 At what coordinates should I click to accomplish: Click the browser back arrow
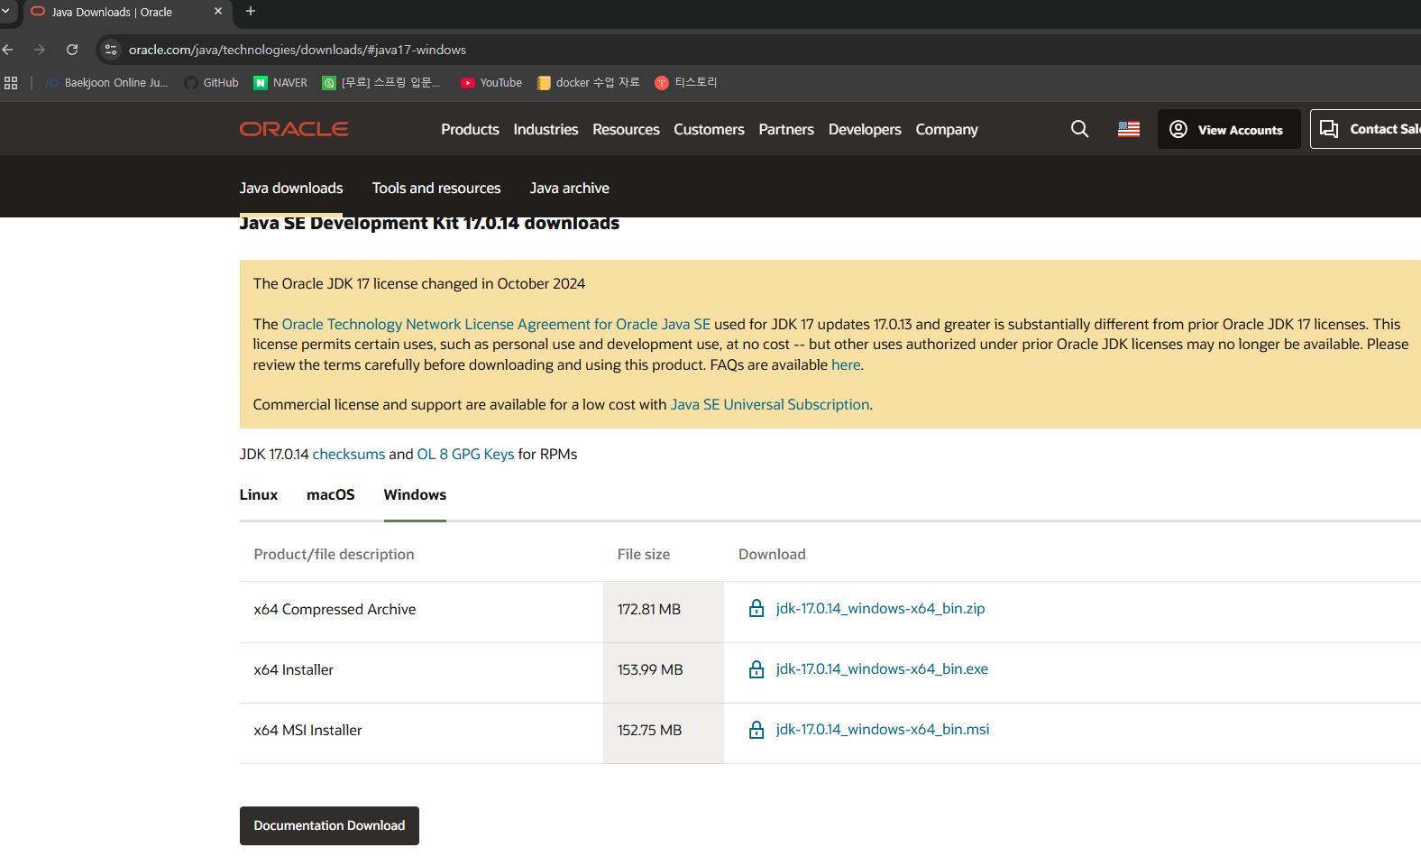pos(8,50)
